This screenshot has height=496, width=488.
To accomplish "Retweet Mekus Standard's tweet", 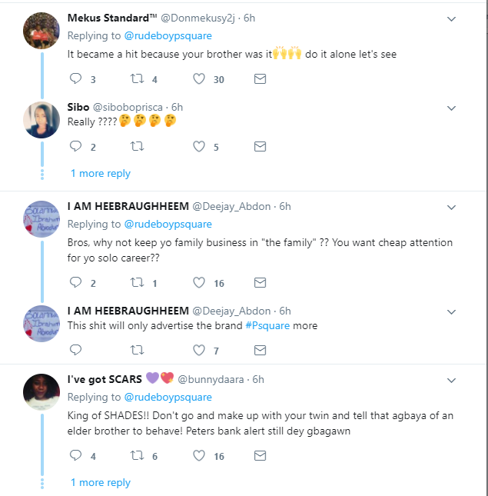I will click(137, 79).
